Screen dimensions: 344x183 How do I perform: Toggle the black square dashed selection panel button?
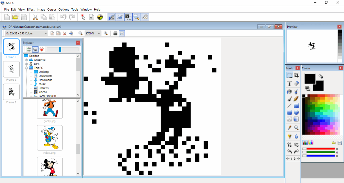pyautogui.click(x=128, y=17)
